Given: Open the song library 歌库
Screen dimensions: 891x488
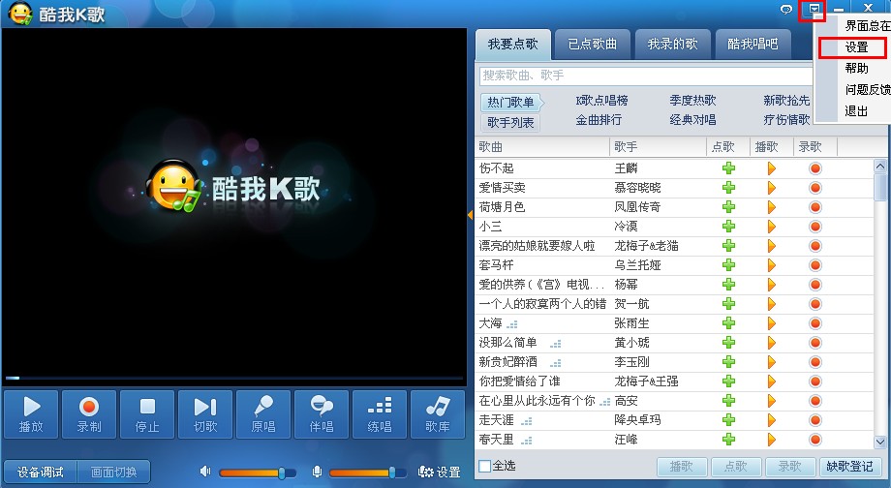Looking at the screenshot, I should coord(438,414).
